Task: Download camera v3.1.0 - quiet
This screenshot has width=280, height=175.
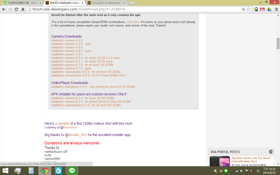Action: coord(71,68)
